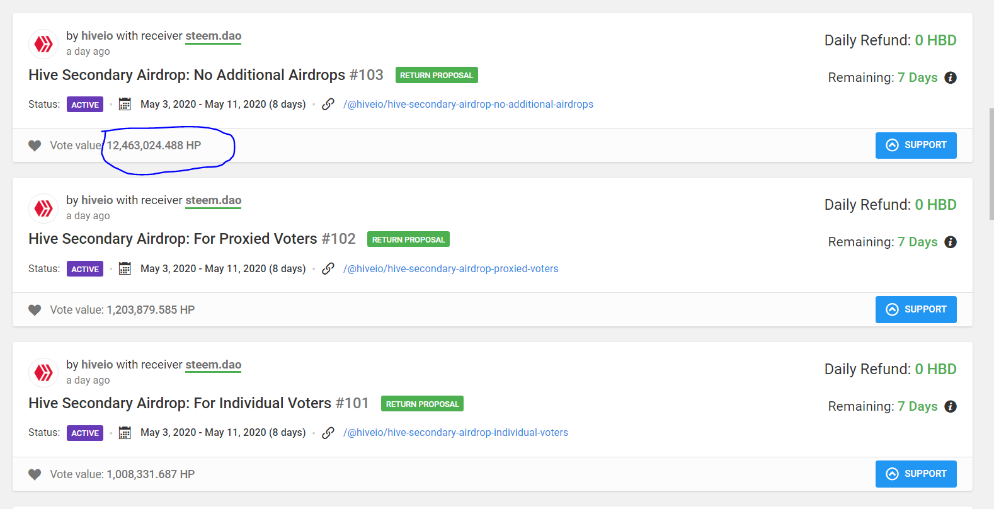Click the heart icon on proposal #103
The image size is (994, 509).
click(35, 146)
